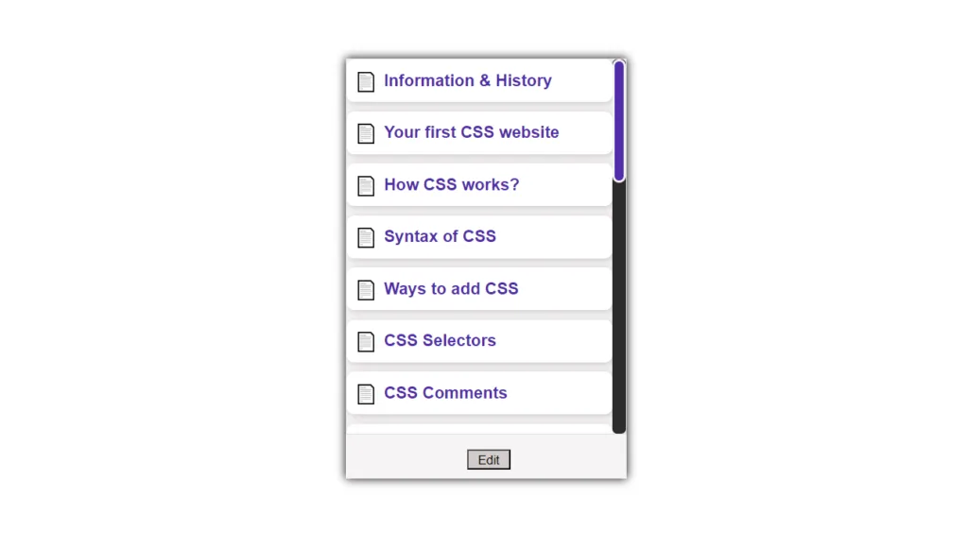Click the document icon next to CSS Selectors

pos(366,342)
